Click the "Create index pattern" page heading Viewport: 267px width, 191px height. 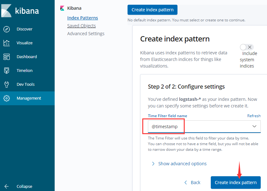(175, 39)
